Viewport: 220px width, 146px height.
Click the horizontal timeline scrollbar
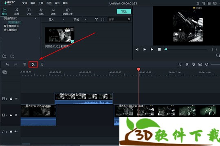click(26, 144)
